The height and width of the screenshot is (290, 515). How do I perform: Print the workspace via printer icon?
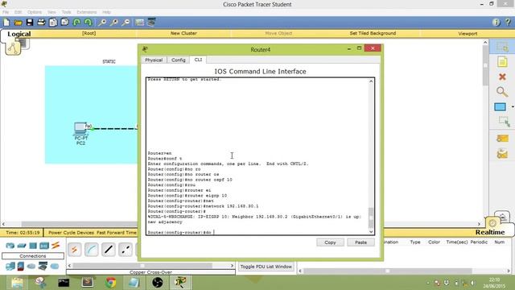point(41,23)
